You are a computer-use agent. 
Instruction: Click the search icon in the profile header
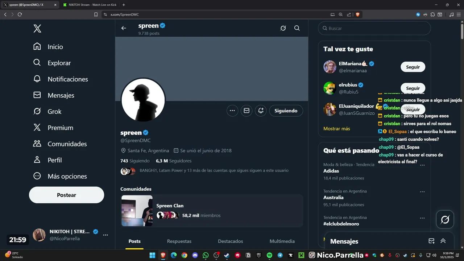[297, 28]
